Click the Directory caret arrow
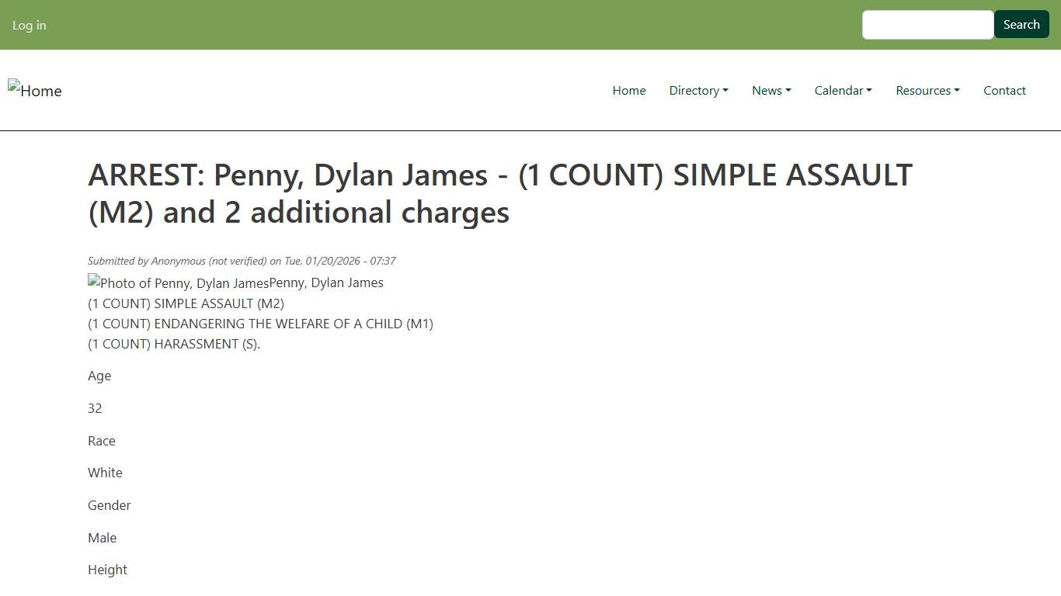Image resolution: width=1061 pixels, height=596 pixels. (725, 90)
